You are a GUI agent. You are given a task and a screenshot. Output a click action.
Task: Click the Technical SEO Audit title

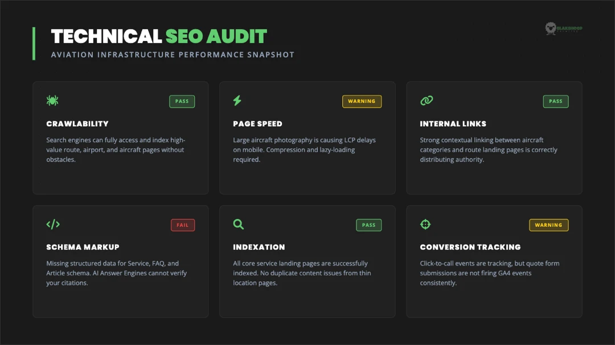[x=158, y=36]
